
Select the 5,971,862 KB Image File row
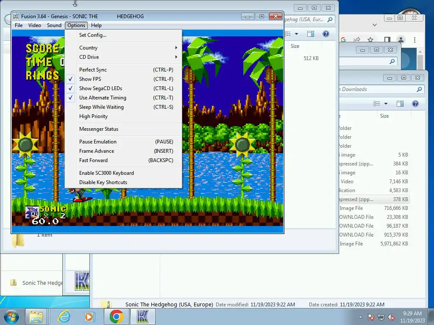[x=374, y=244]
